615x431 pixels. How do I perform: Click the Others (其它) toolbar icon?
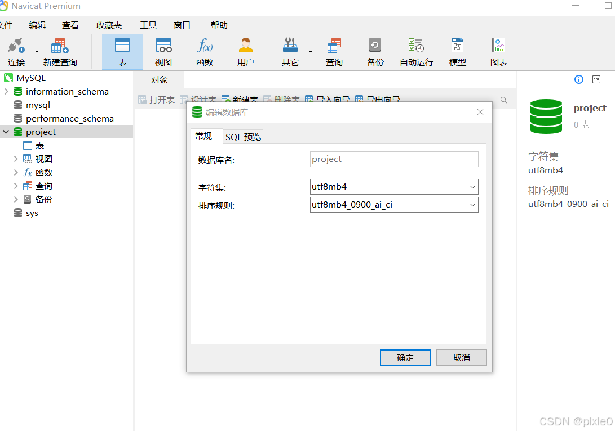pos(290,52)
